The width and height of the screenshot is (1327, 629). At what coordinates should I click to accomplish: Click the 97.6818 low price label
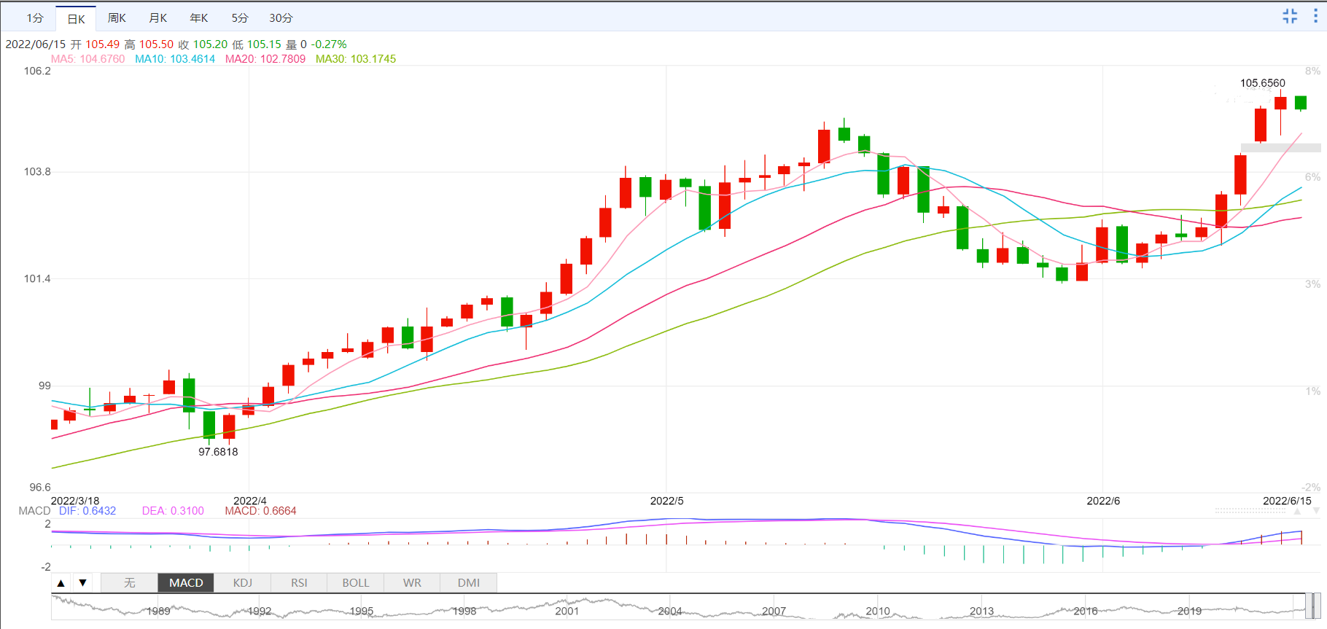[218, 452]
